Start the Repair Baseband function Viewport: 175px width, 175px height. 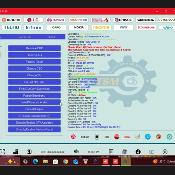click(34, 96)
